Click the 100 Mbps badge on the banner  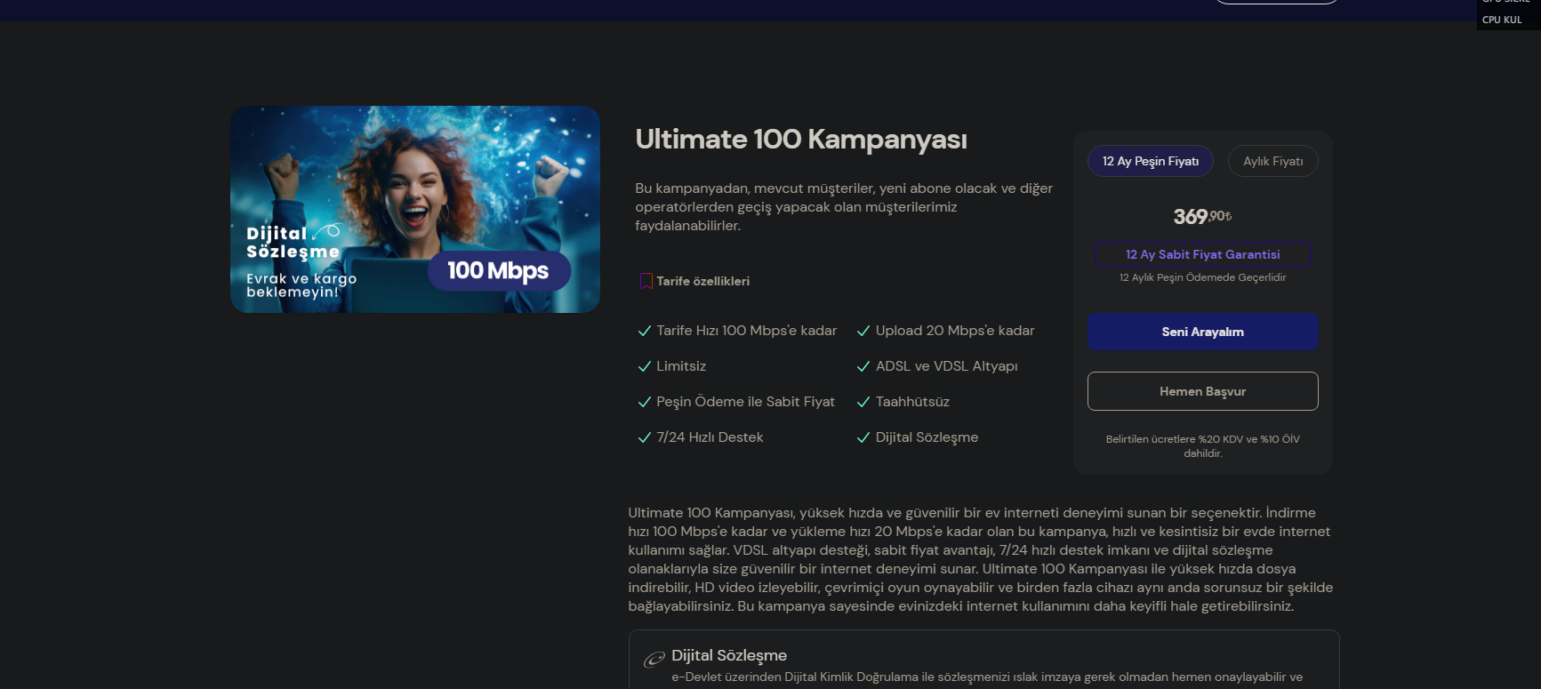click(499, 271)
